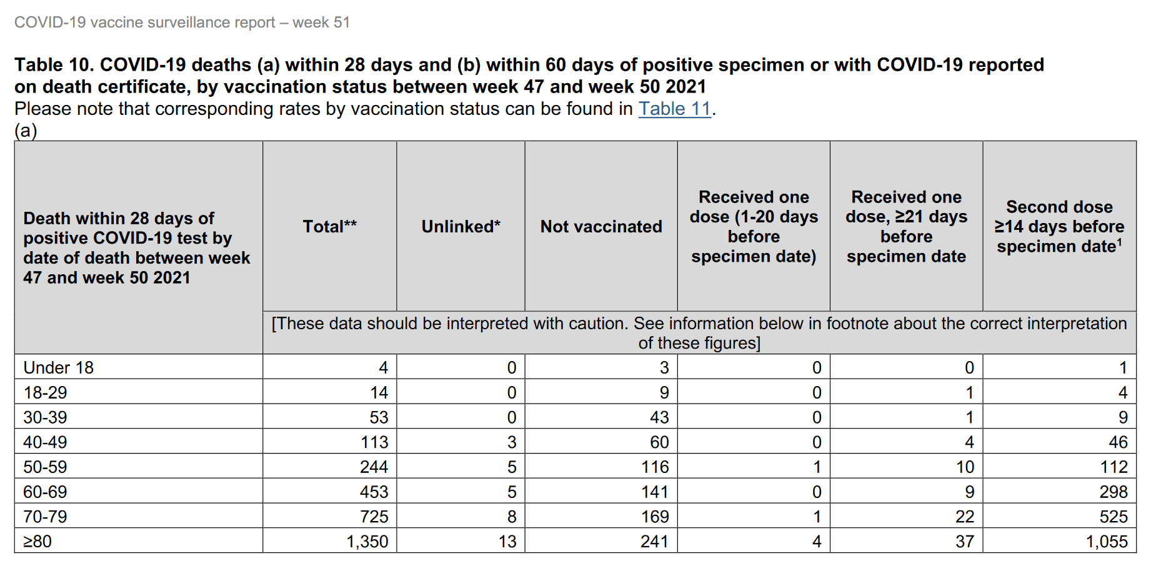Click the 'Received one dose, ≥21 days' header
Image resolution: width=1151 pixels, height=566 pixels.
click(906, 226)
